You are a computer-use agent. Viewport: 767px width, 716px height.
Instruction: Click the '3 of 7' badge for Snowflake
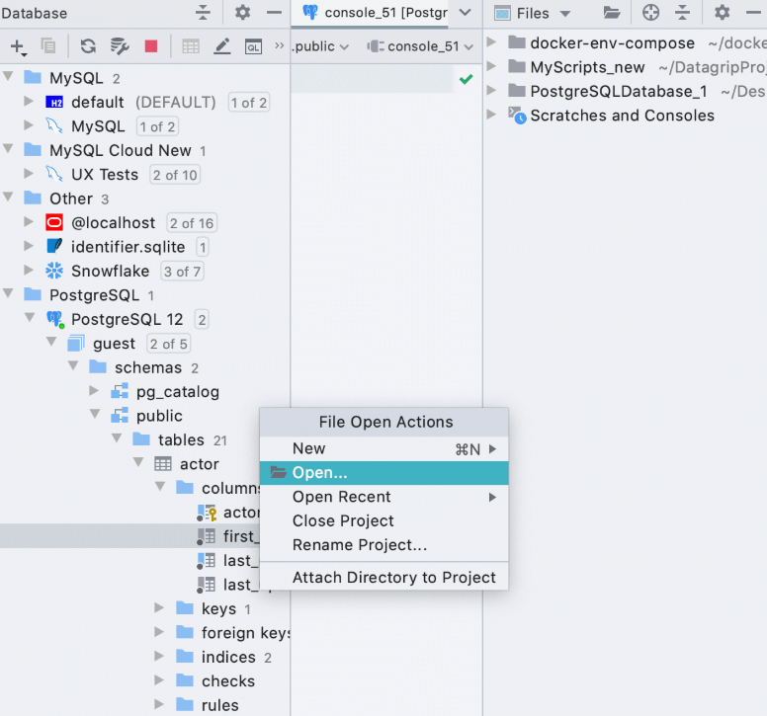pos(182,272)
